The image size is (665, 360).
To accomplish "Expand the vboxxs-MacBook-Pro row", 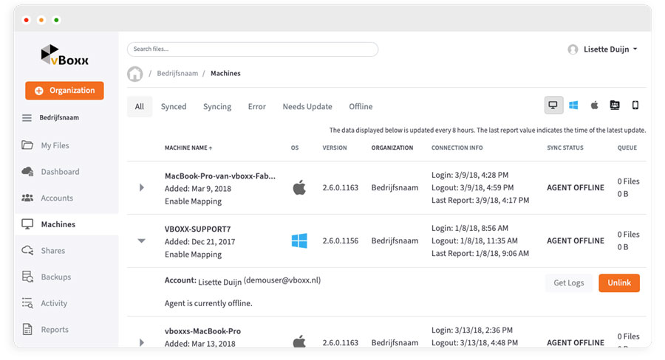I will click(x=142, y=342).
